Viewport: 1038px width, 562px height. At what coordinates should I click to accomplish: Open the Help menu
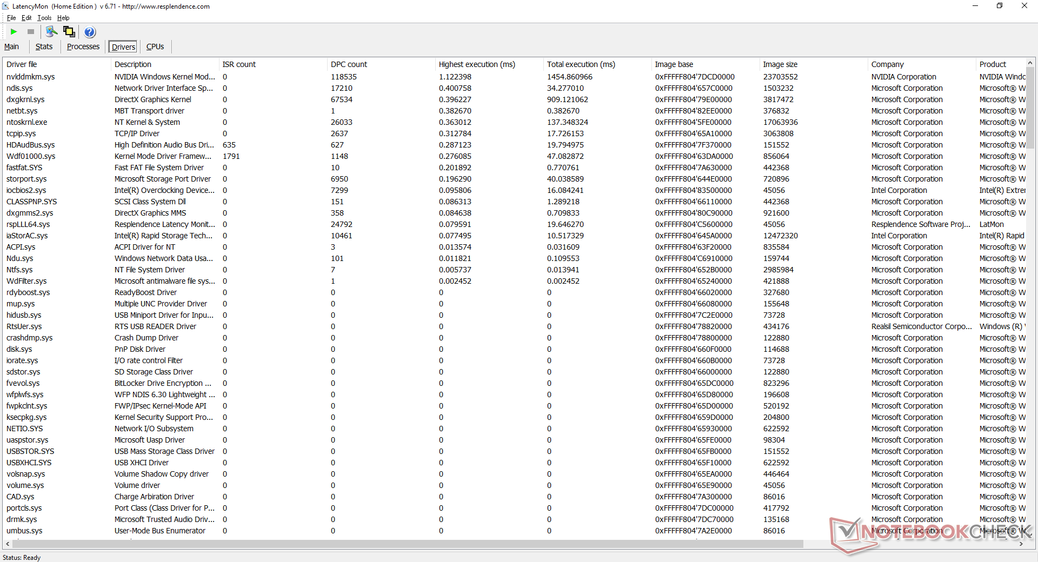(63, 18)
